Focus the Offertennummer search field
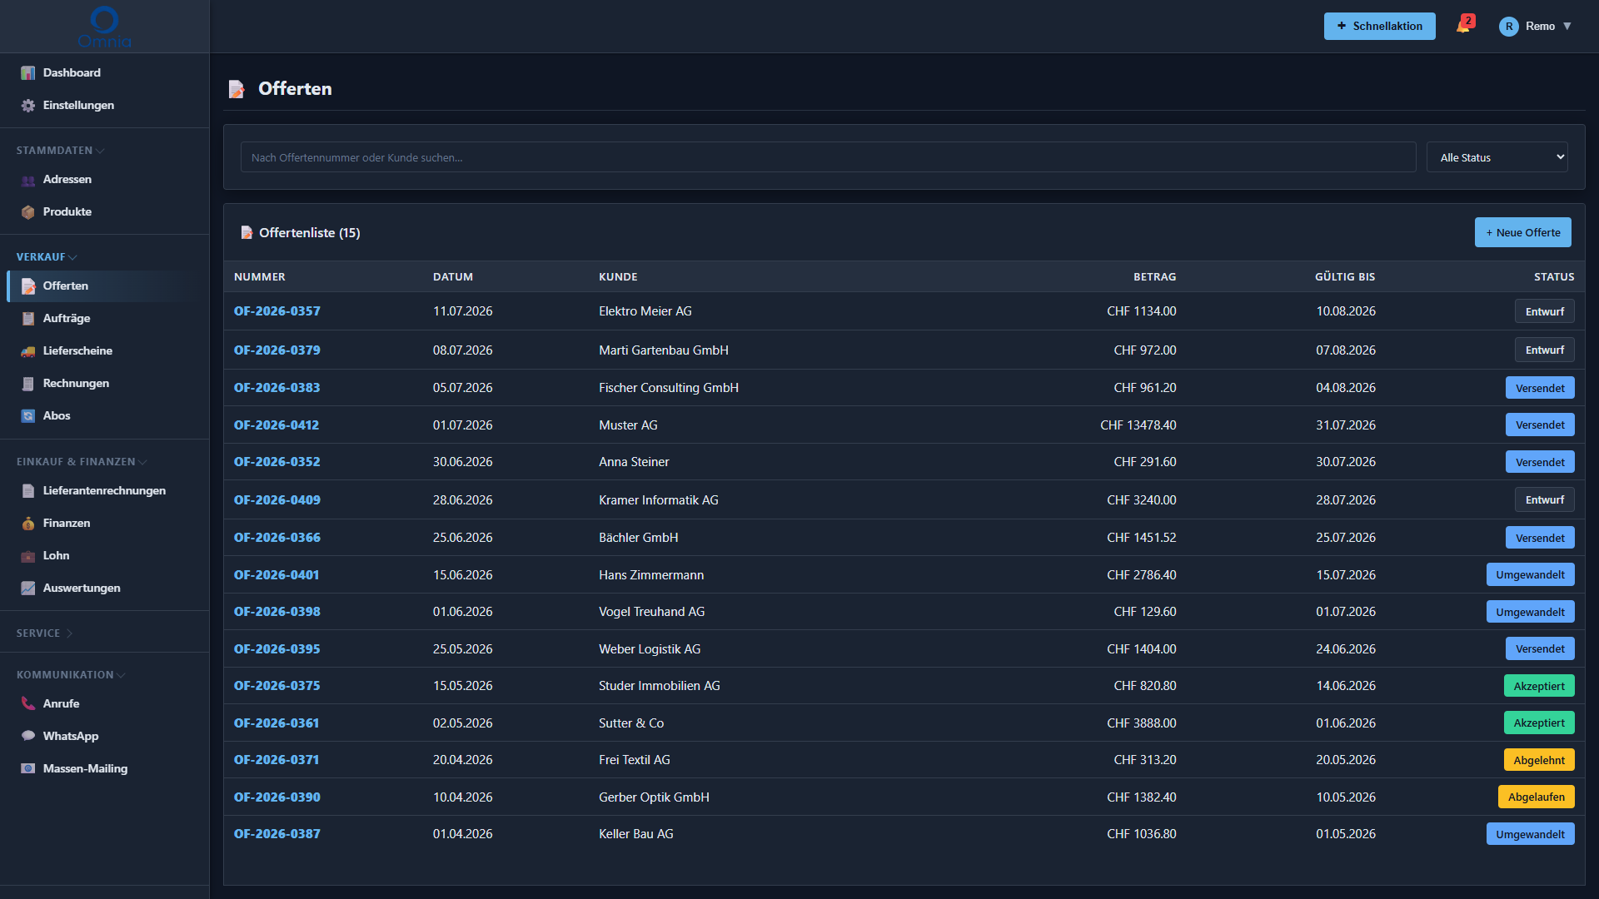The width and height of the screenshot is (1599, 899). [828, 157]
